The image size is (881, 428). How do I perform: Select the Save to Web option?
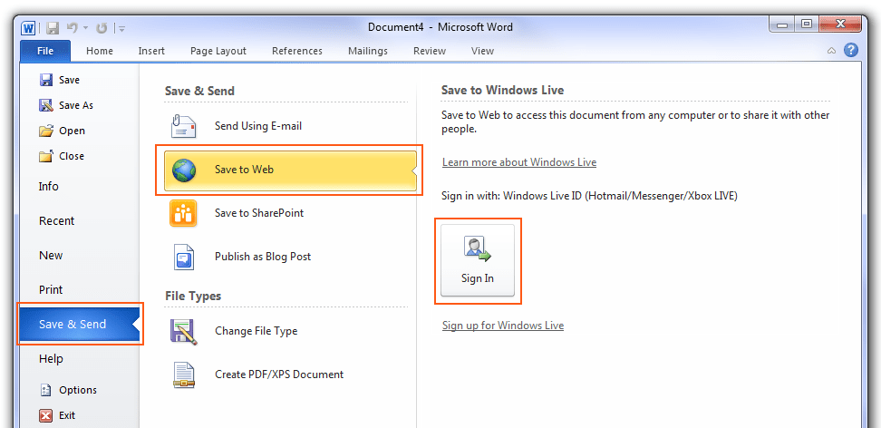pyautogui.click(x=290, y=170)
